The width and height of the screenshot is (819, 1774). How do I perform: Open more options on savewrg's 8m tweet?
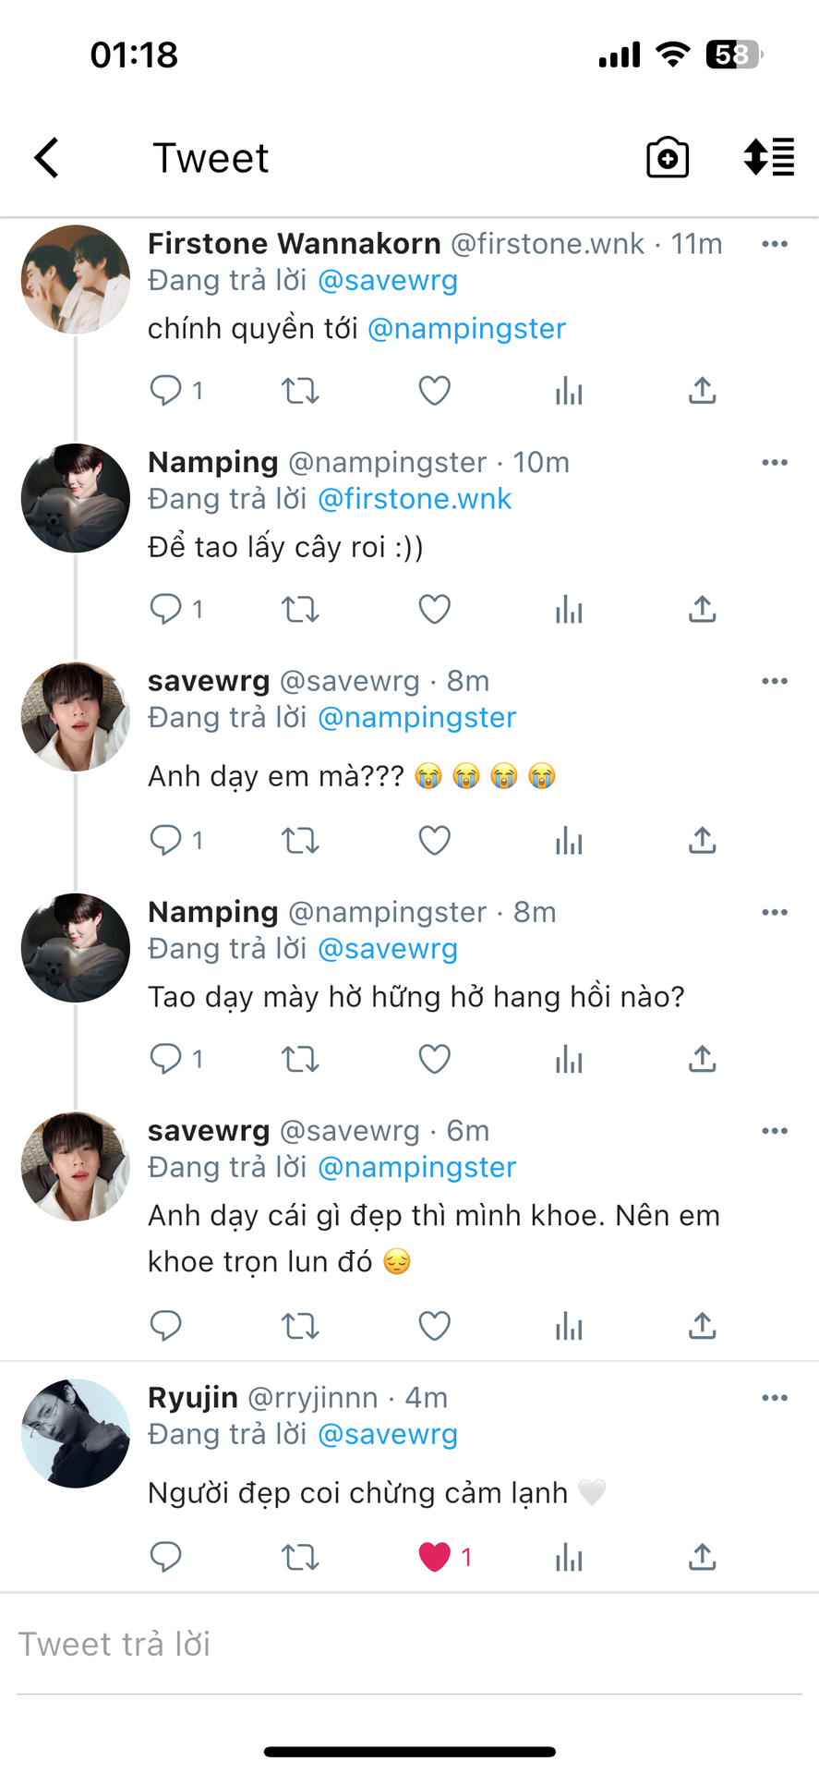[775, 681]
